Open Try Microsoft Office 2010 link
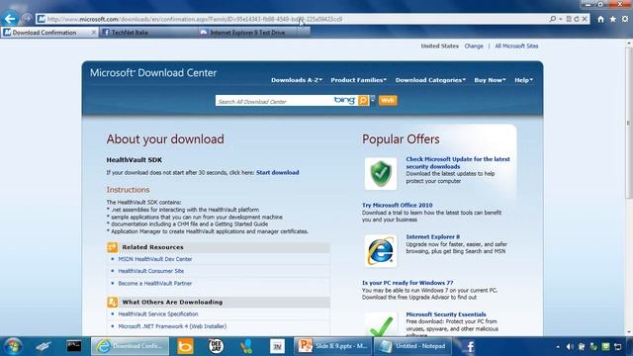Screen dimensions: 633x356 click(398, 205)
